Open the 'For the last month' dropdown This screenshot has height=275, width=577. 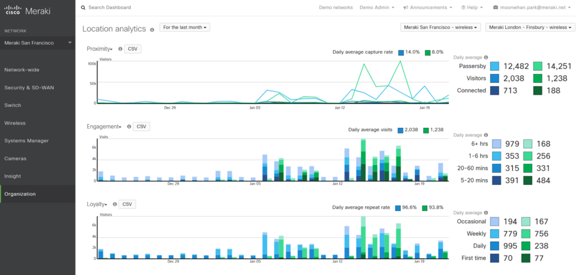(185, 27)
